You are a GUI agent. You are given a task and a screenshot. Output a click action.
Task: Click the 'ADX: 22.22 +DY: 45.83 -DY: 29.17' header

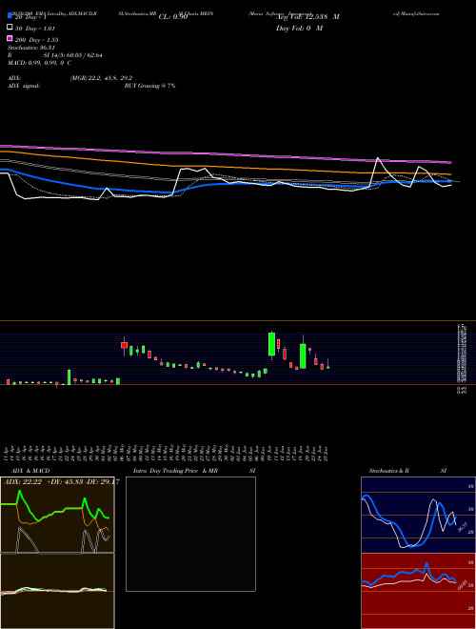tap(61, 482)
